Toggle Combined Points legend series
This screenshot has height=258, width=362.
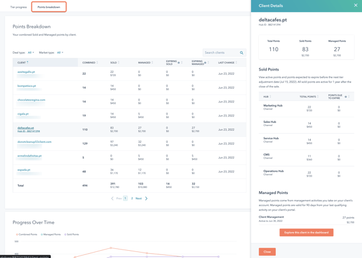tap(27, 234)
